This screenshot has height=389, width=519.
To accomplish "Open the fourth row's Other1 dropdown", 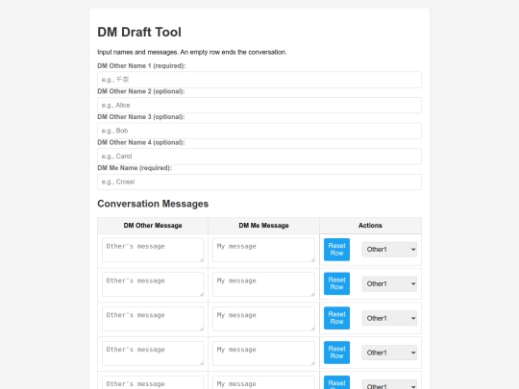I will (x=389, y=353).
